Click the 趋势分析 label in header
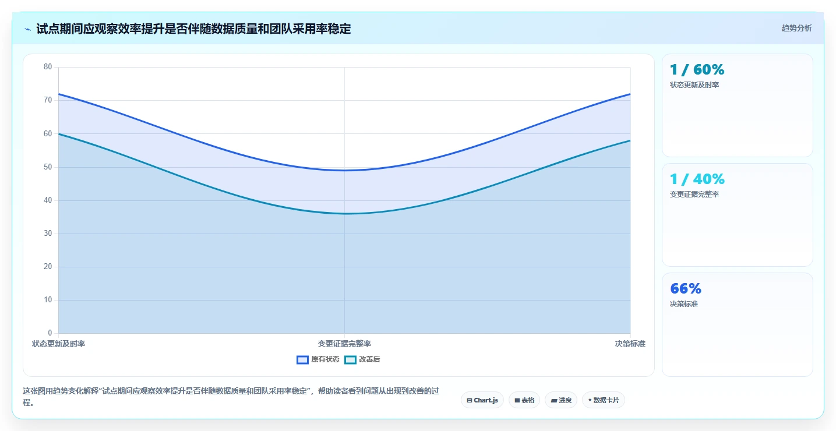Screen dimensions: 836x431 pyautogui.click(x=796, y=28)
